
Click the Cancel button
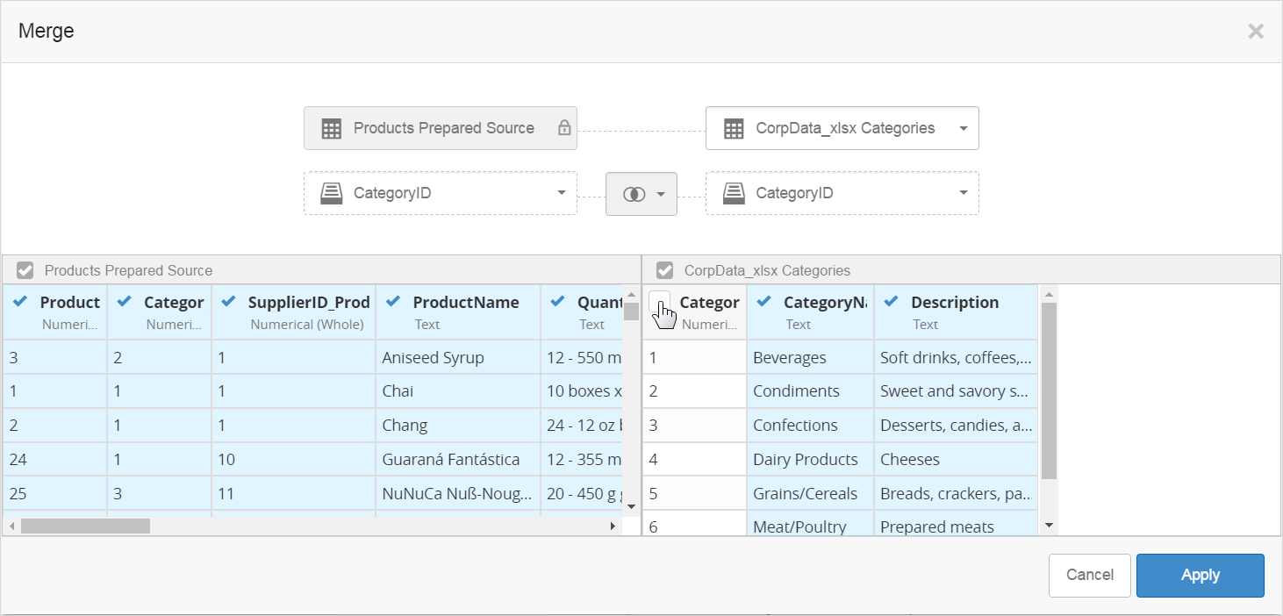click(x=1089, y=576)
